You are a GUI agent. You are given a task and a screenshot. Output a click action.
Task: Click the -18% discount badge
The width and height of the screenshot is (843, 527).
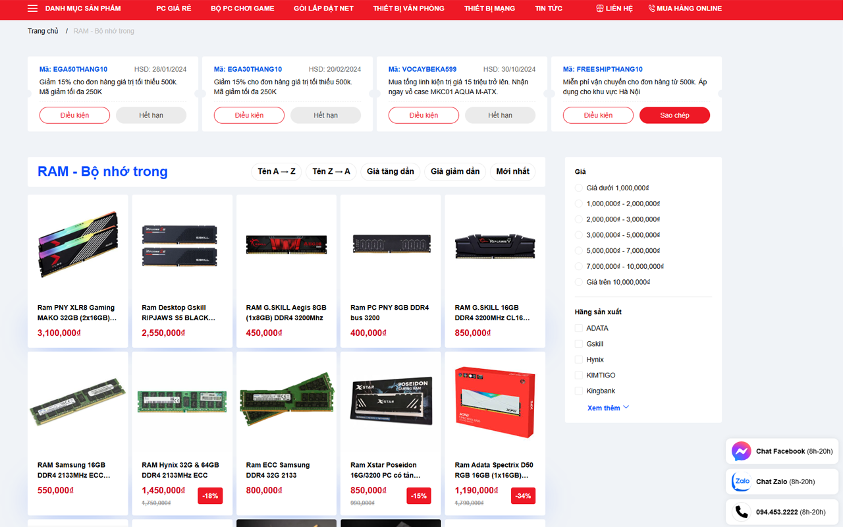(210, 496)
